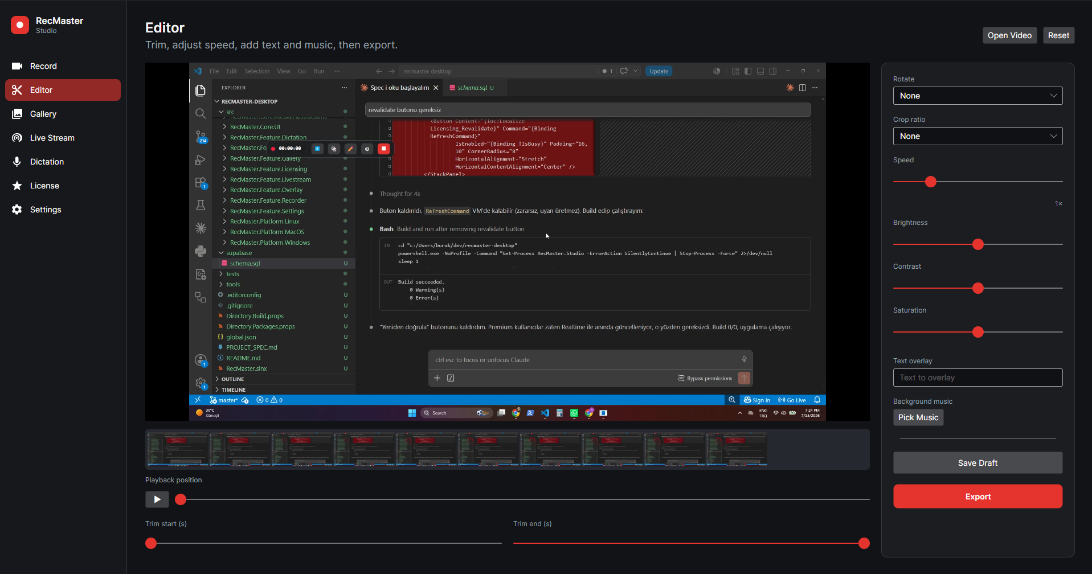Click the RecMaster Studio logo icon

pos(20,25)
